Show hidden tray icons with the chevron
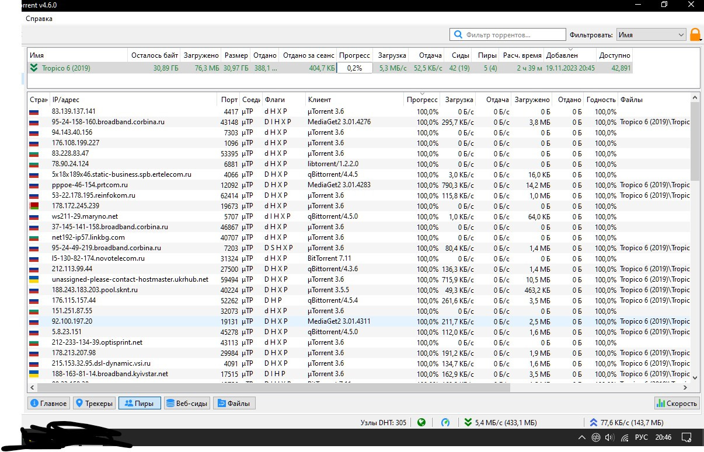This screenshot has width=704, height=452. pyautogui.click(x=581, y=437)
